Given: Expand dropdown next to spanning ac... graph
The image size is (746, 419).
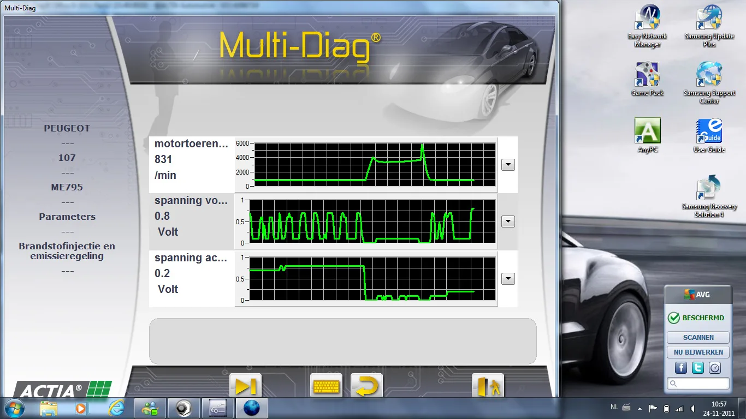Looking at the screenshot, I should (508, 279).
